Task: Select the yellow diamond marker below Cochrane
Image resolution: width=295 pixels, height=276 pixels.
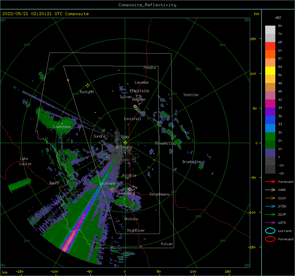Action: 112,189
